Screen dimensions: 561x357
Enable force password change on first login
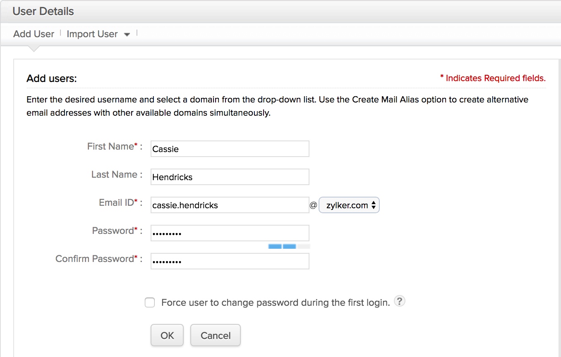pyautogui.click(x=150, y=302)
